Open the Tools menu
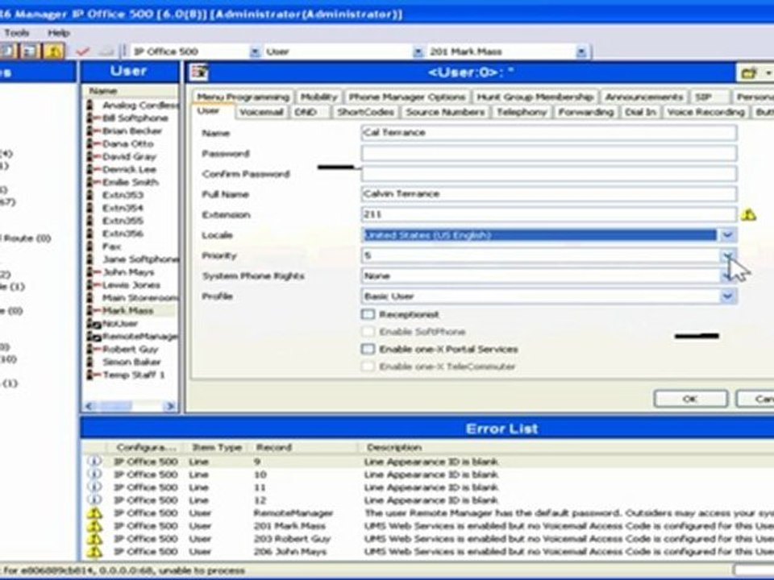774x580 pixels. [x=17, y=33]
